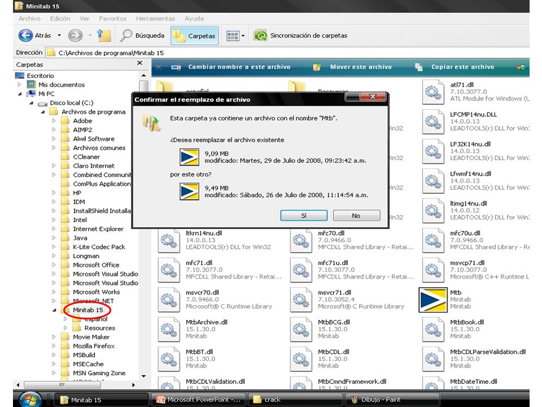The image size is (542, 407).
Task: Click the Dirección address path field
Action: (x=287, y=53)
